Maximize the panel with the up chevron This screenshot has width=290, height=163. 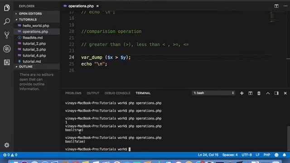coord(268,93)
